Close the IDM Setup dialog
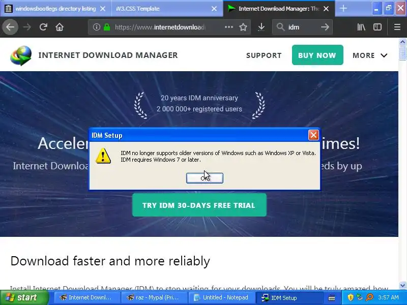 (313, 135)
